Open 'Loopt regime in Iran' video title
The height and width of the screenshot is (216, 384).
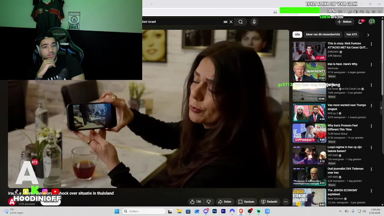tap(345, 149)
